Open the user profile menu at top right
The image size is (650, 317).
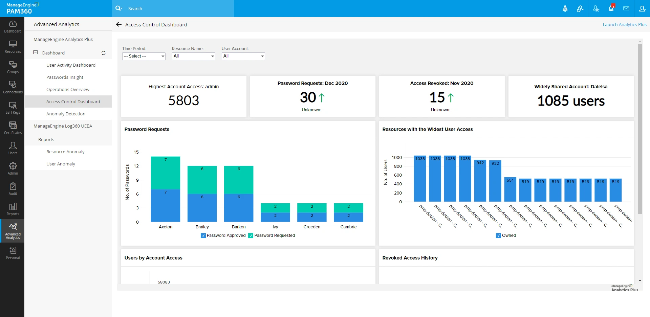click(x=642, y=8)
